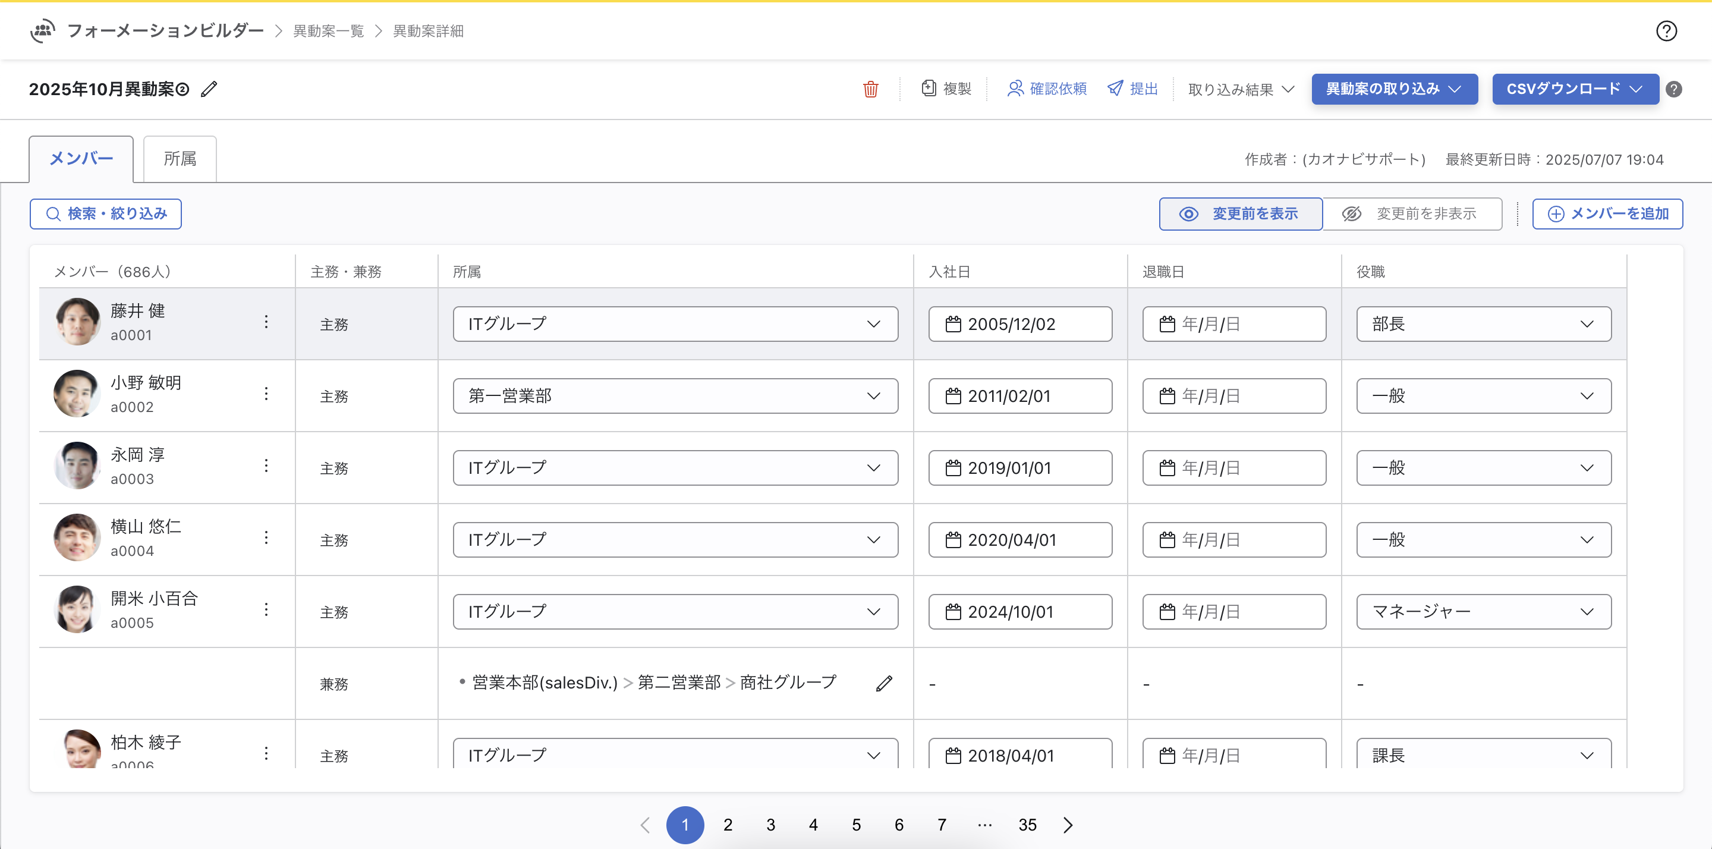
Task: Click the red trash delete icon
Action: pos(870,89)
